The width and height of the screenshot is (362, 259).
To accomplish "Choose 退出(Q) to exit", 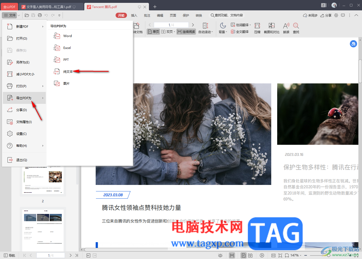I will click(x=25, y=160).
